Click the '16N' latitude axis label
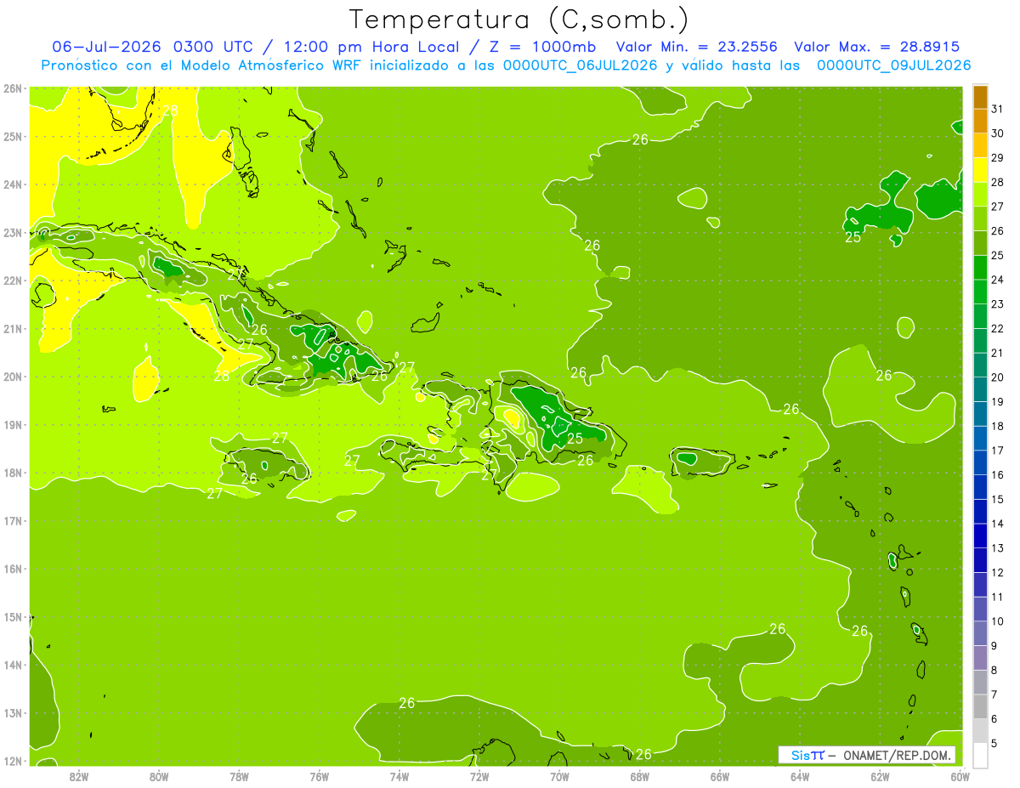 coord(13,569)
